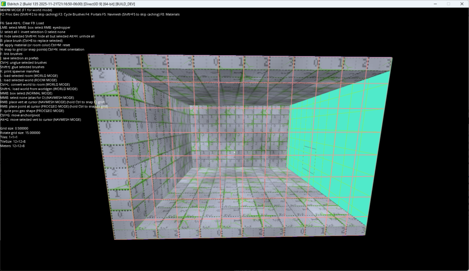
Task: Click the 'Grid size: 0.500000' readout
Action: point(14,128)
